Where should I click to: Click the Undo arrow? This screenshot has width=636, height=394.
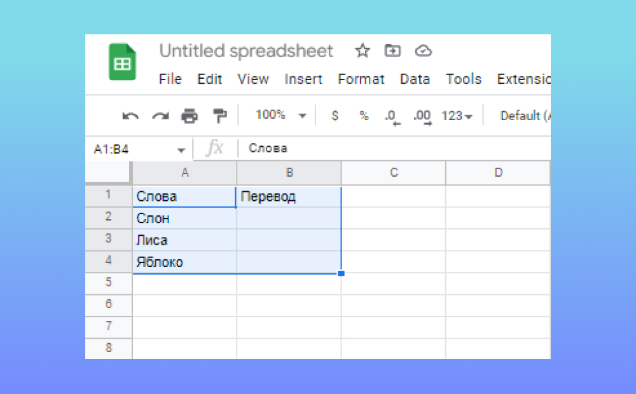[x=130, y=116]
